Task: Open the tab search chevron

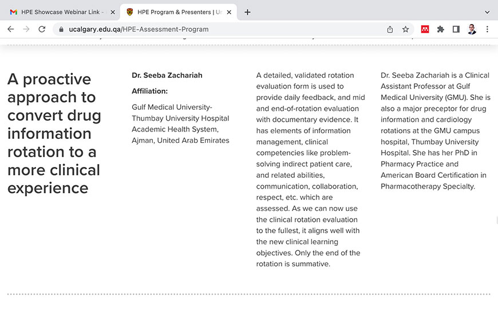Action: tap(487, 12)
